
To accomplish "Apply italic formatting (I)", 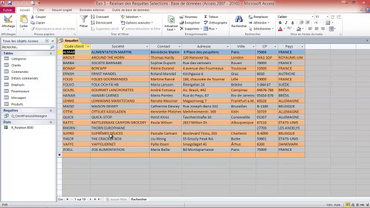I will point(286,23).
